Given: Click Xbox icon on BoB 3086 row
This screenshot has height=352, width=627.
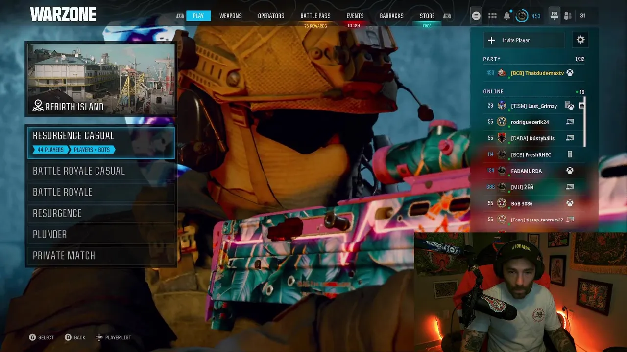Looking at the screenshot, I should pyautogui.click(x=570, y=203).
